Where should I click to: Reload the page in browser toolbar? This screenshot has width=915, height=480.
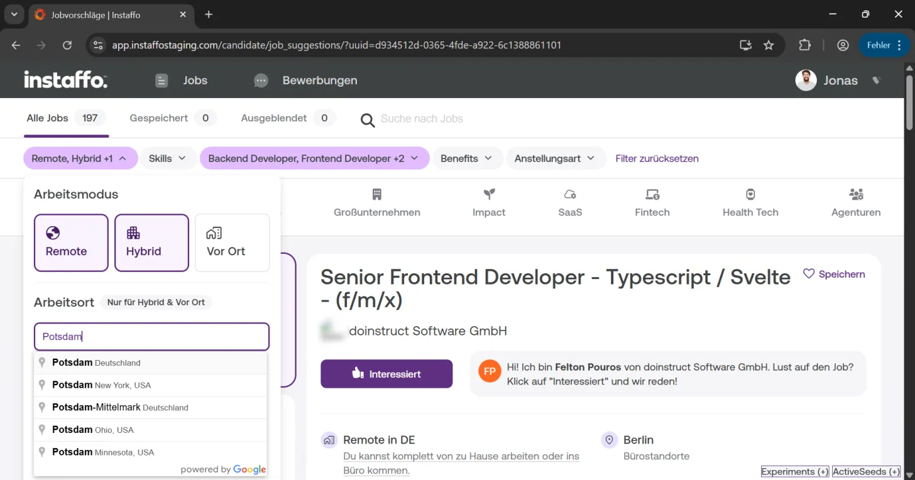tap(67, 45)
